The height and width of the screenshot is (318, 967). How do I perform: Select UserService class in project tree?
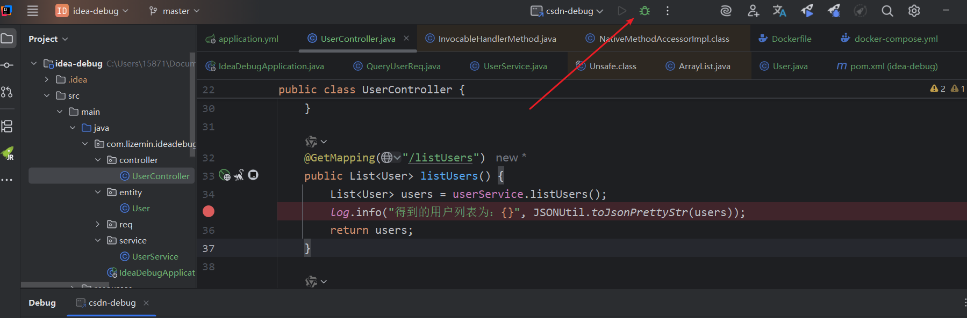[155, 256]
